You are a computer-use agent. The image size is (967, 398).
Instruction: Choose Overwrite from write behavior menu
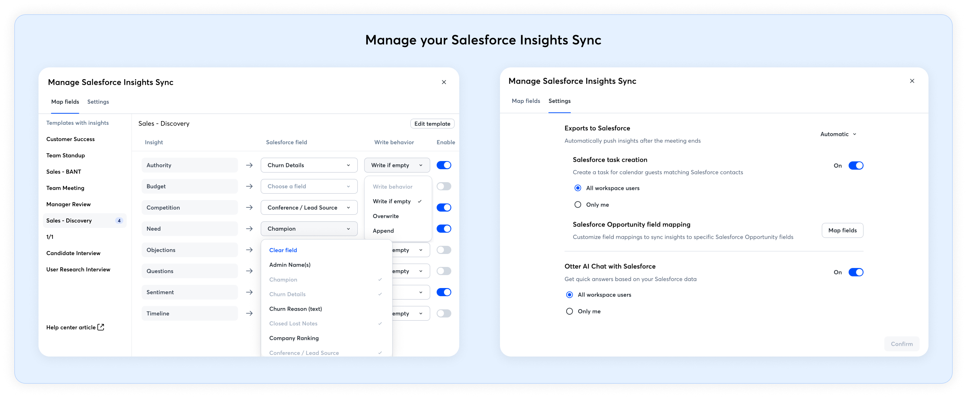pos(386,216)
